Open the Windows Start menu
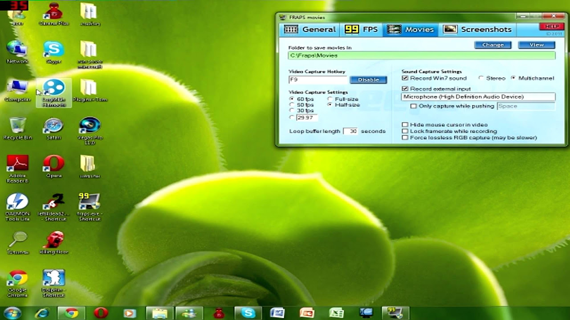The height and width of the screenshot is (320, 570). coord(12,313)
